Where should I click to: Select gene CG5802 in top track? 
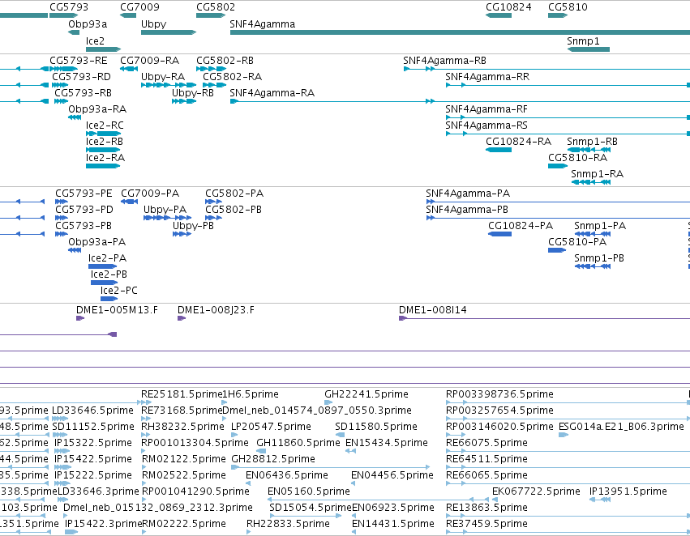point(211,15)
